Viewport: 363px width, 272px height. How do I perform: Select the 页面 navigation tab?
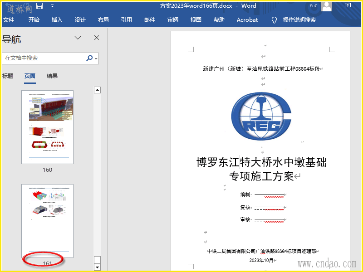click(30, 76)
